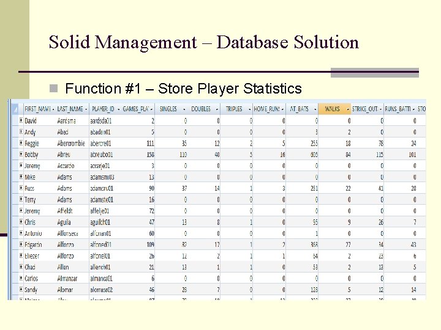This screenshot has width=441, height=330.
Task: Open the LAST_NAME column dropdown arrow
Action: (x=86, y=109)
